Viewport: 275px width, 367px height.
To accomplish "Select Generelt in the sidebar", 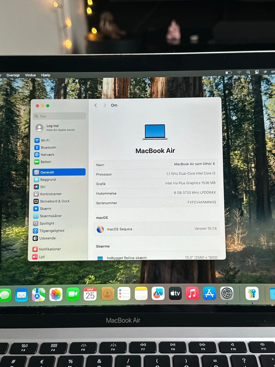I will 59,172.
